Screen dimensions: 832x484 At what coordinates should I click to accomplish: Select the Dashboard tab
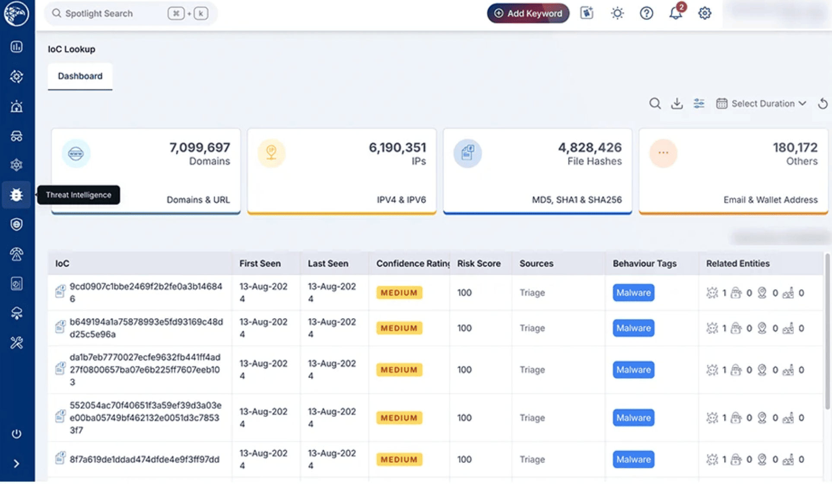pyautogui.click(x=80, y=76)
